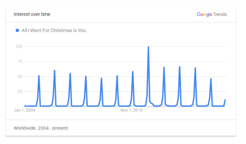Click the 50 y-axis label

(x=20, y=77)
